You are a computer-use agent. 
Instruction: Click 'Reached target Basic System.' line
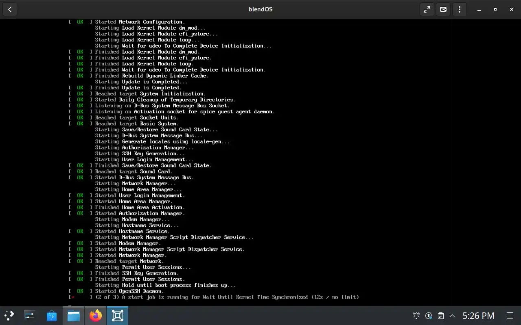pyautogui.click(x=137, y=123)
